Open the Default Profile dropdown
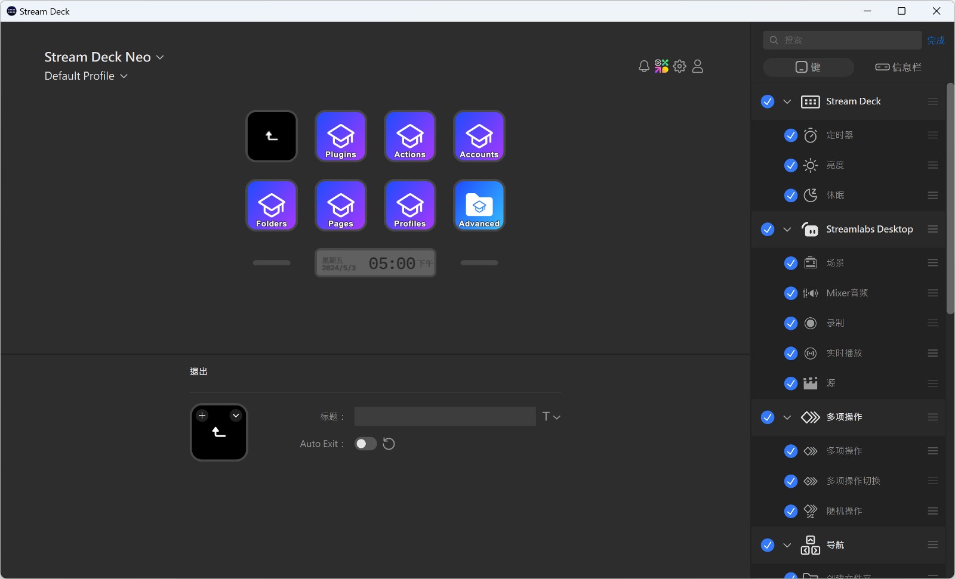Viewport: 955px width, 579px height. click(86, 76)
